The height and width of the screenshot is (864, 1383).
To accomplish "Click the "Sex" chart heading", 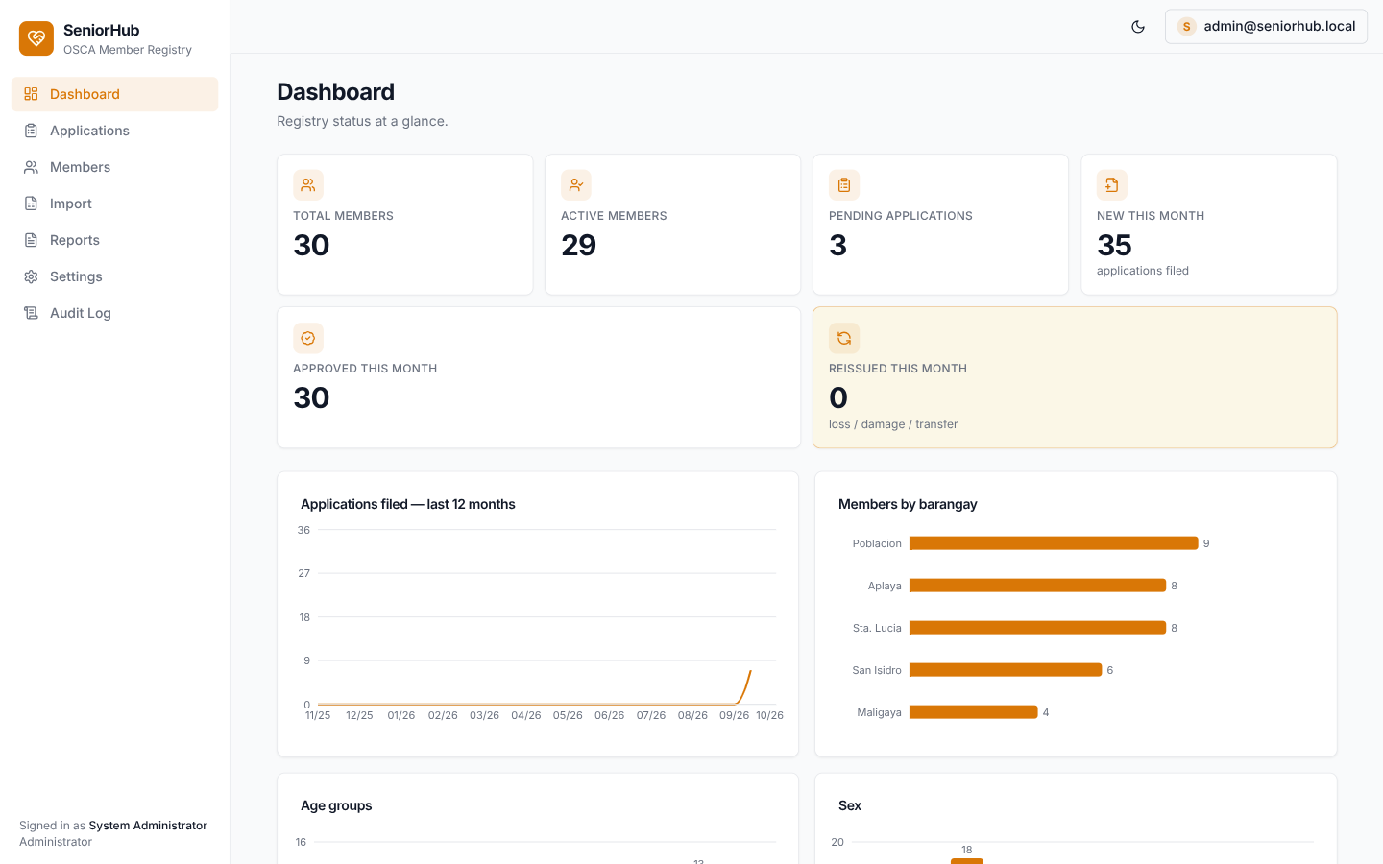I will click(850, 805).
